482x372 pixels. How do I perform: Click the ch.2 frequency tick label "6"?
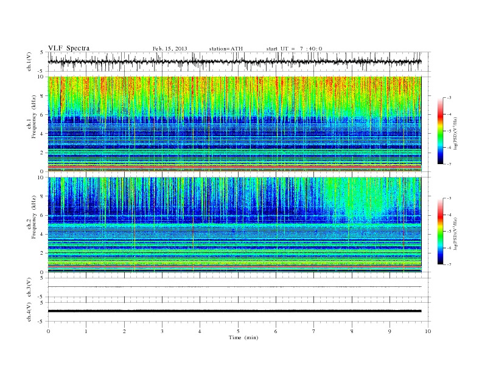42,215
